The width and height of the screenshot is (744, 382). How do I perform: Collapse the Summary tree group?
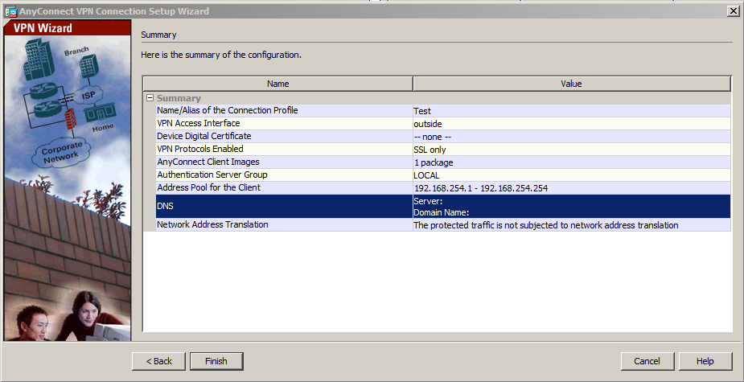point(150,98)
